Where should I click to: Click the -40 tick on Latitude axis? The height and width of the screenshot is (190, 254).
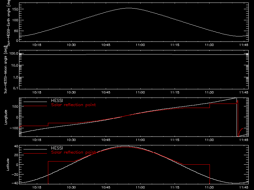[15, 183]
